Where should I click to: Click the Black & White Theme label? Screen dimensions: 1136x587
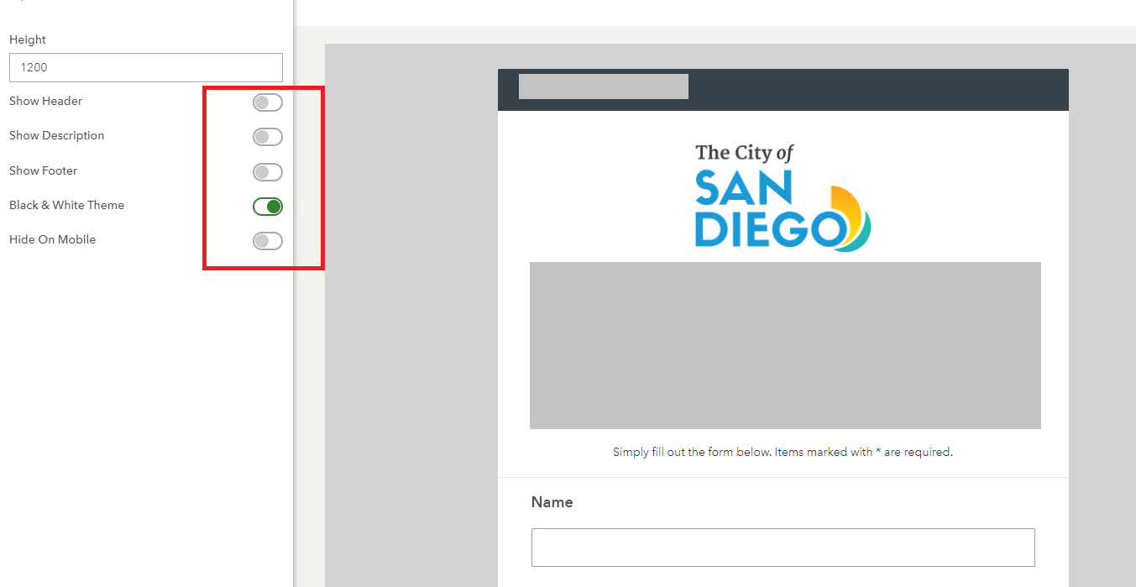point(66,205)
